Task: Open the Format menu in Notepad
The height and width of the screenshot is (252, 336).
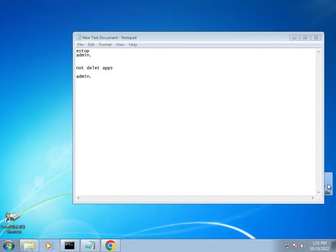Action: (105, 45)
